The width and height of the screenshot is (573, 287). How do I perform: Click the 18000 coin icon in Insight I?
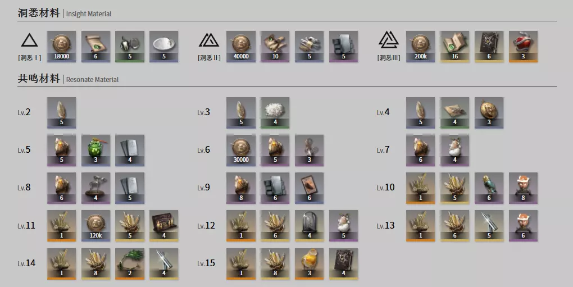(x=61, y=47)
